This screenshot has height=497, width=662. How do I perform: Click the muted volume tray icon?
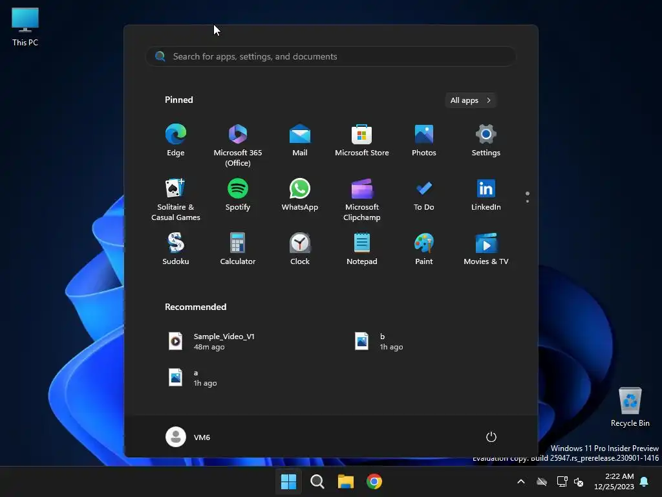[x=579, y=481]
